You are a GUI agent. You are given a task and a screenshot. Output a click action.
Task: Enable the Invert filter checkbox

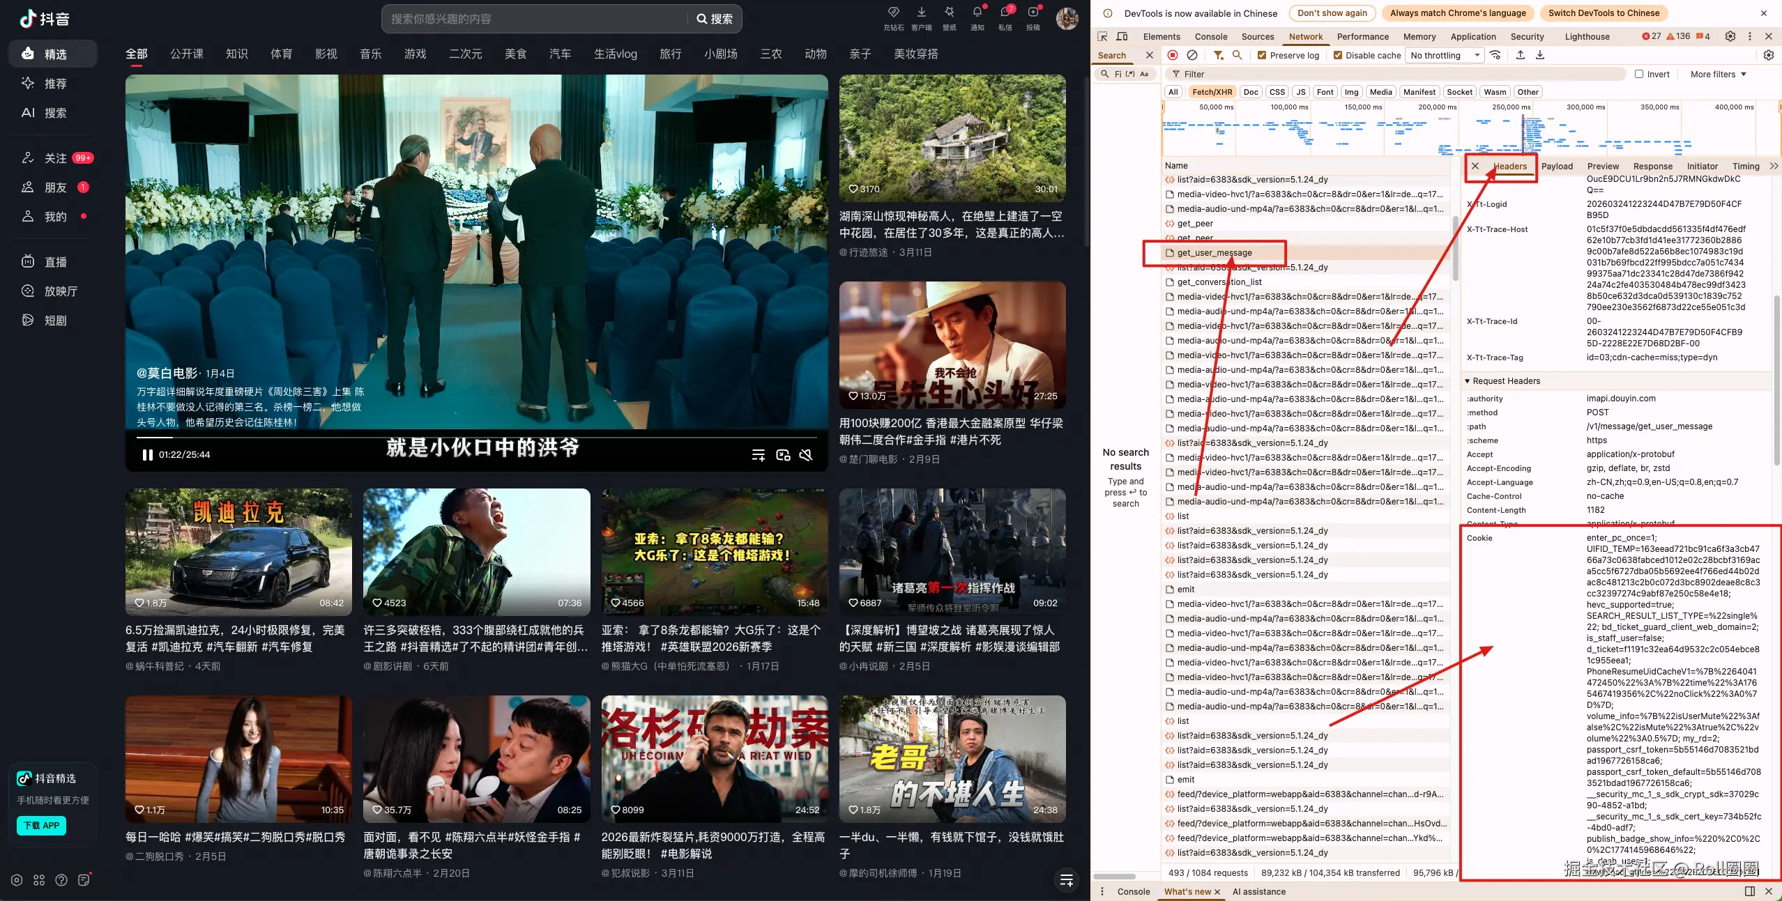pos(1639,74)
